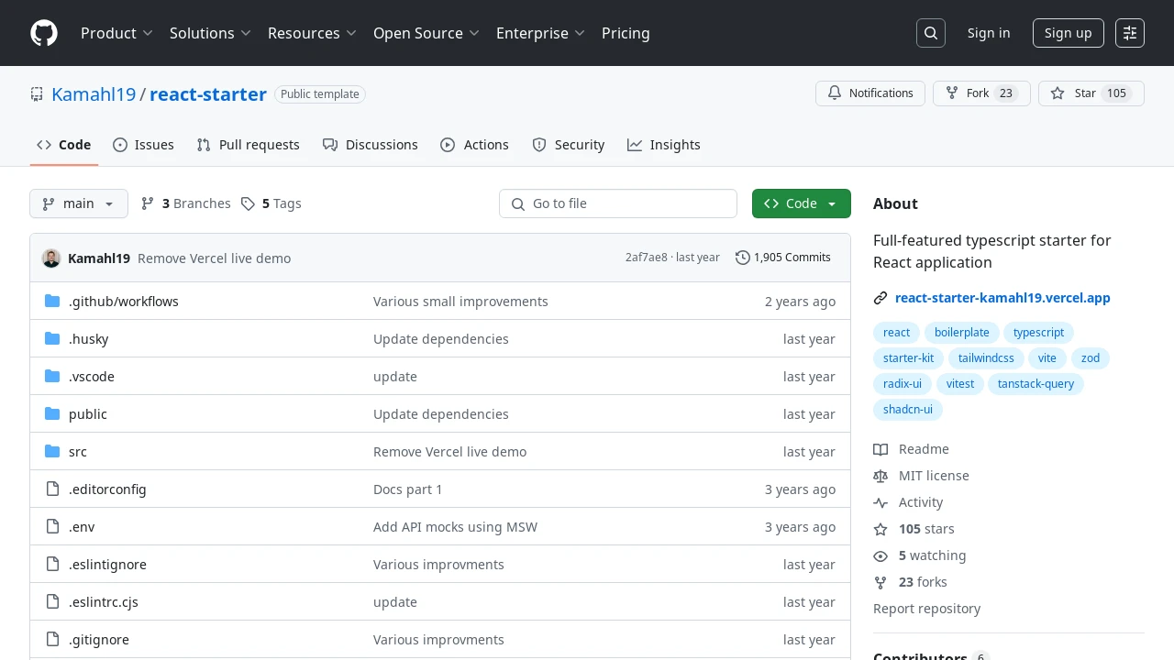Switch to the Issues tab

(x=143, y=145)
